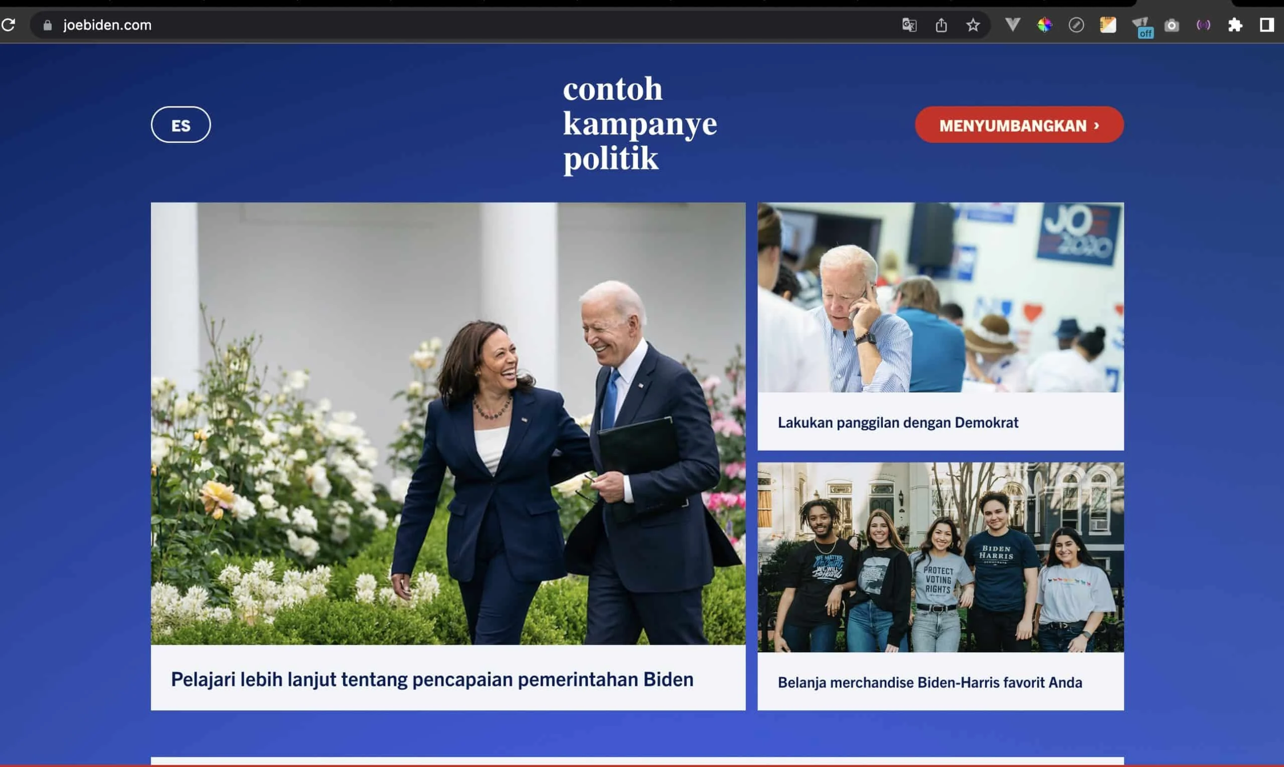
Task: Open 'Belanja merchandise Biden-Harris favorit Anda' link
Action: (x=929, y=682)
